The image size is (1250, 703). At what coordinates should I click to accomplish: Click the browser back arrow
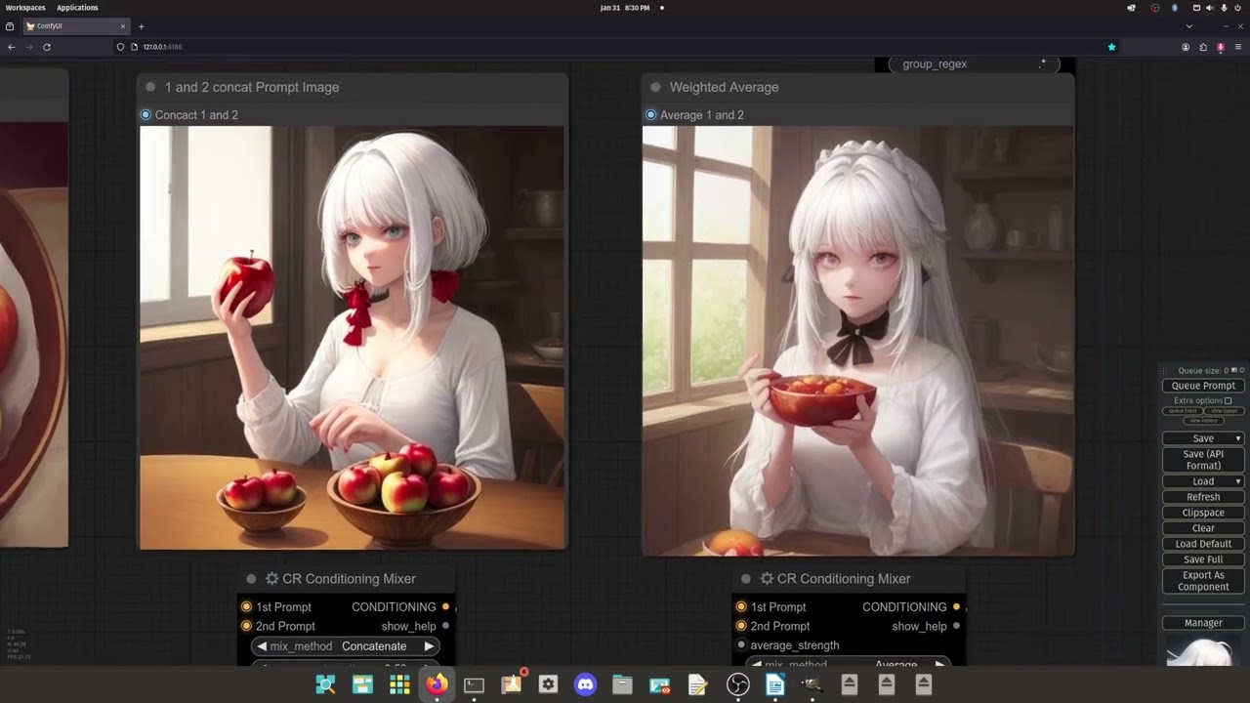click(x=12, y=47)
